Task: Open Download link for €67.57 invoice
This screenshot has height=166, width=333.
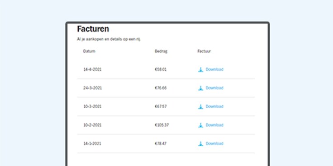Action: point(214,106)
